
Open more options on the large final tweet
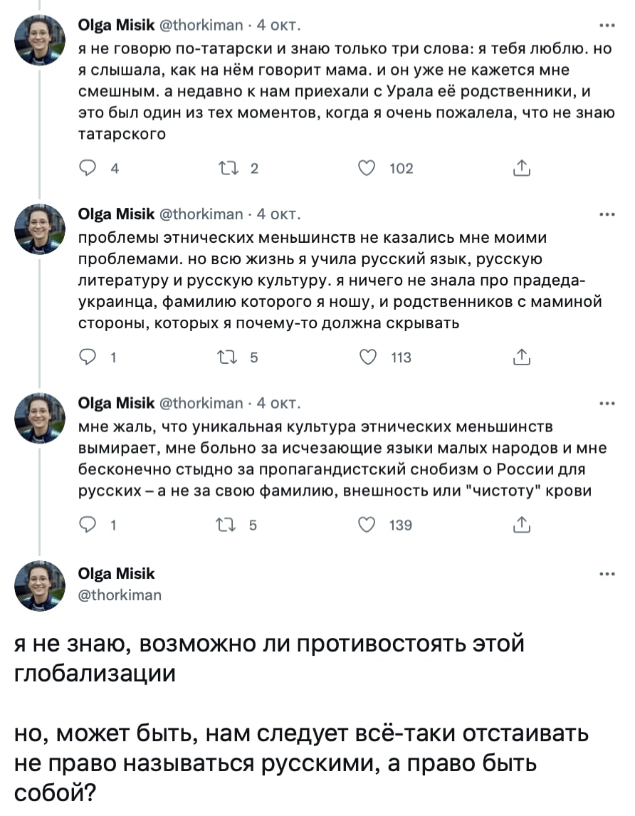(607, 574)
